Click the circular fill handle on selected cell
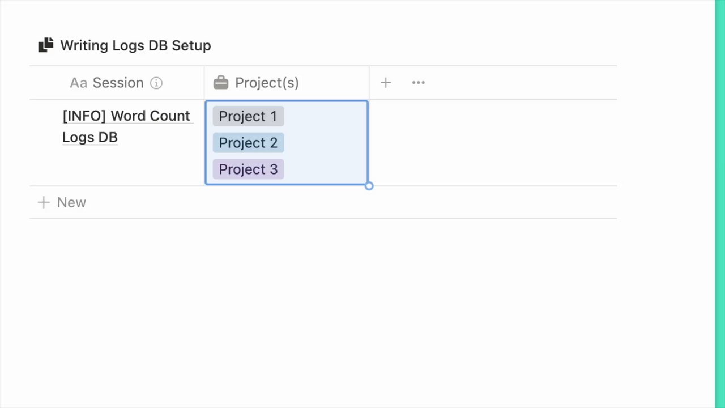Screen dimensions: 725x408 (x=369, y=186)
